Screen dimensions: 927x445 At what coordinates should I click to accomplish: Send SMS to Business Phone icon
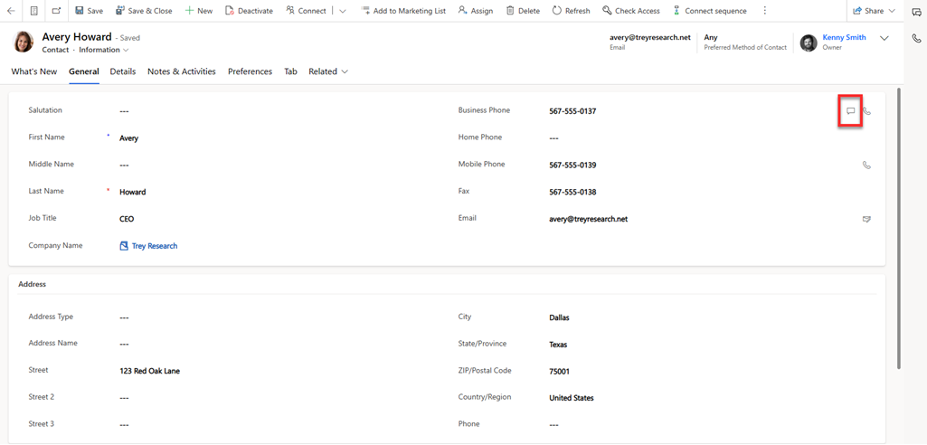(x=851, y=110)
